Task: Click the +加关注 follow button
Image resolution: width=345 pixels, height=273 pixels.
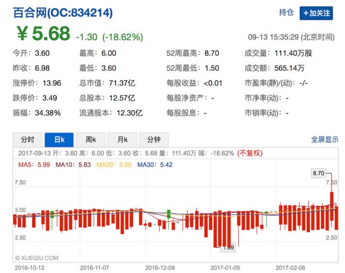Action: point(316,13)
